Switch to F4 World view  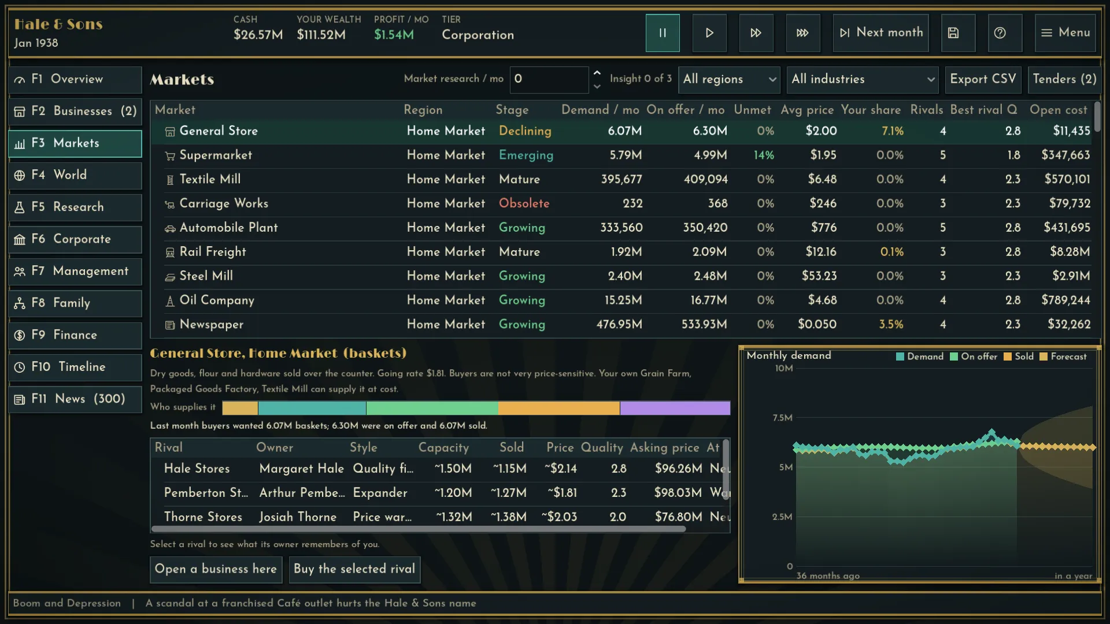(75, 176)
